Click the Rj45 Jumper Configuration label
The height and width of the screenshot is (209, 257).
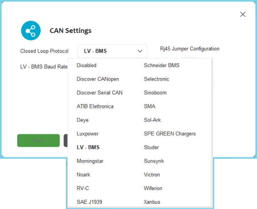(x=190, y=49)
